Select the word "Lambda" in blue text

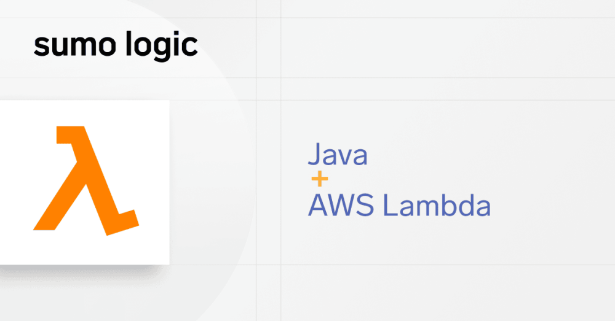pyautogui.click(x=437, y=205)
